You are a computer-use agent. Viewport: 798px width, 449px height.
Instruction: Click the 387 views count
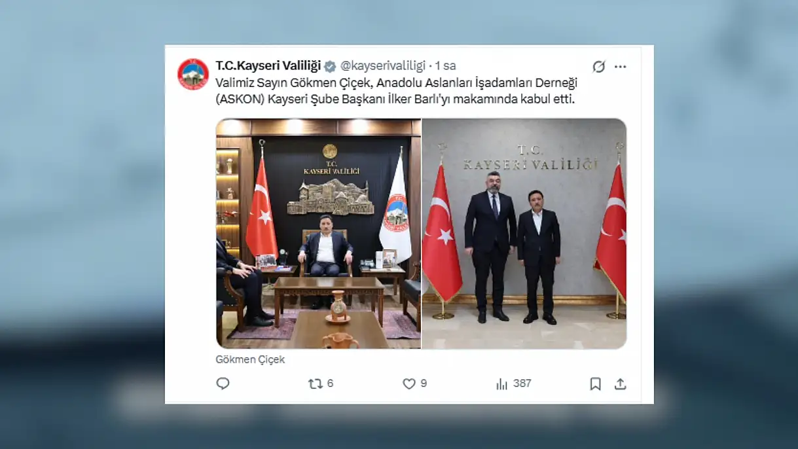click(522, 384)
